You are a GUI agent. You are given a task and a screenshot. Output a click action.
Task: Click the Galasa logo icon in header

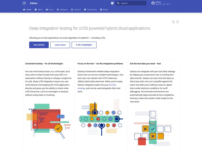[24, 3]
